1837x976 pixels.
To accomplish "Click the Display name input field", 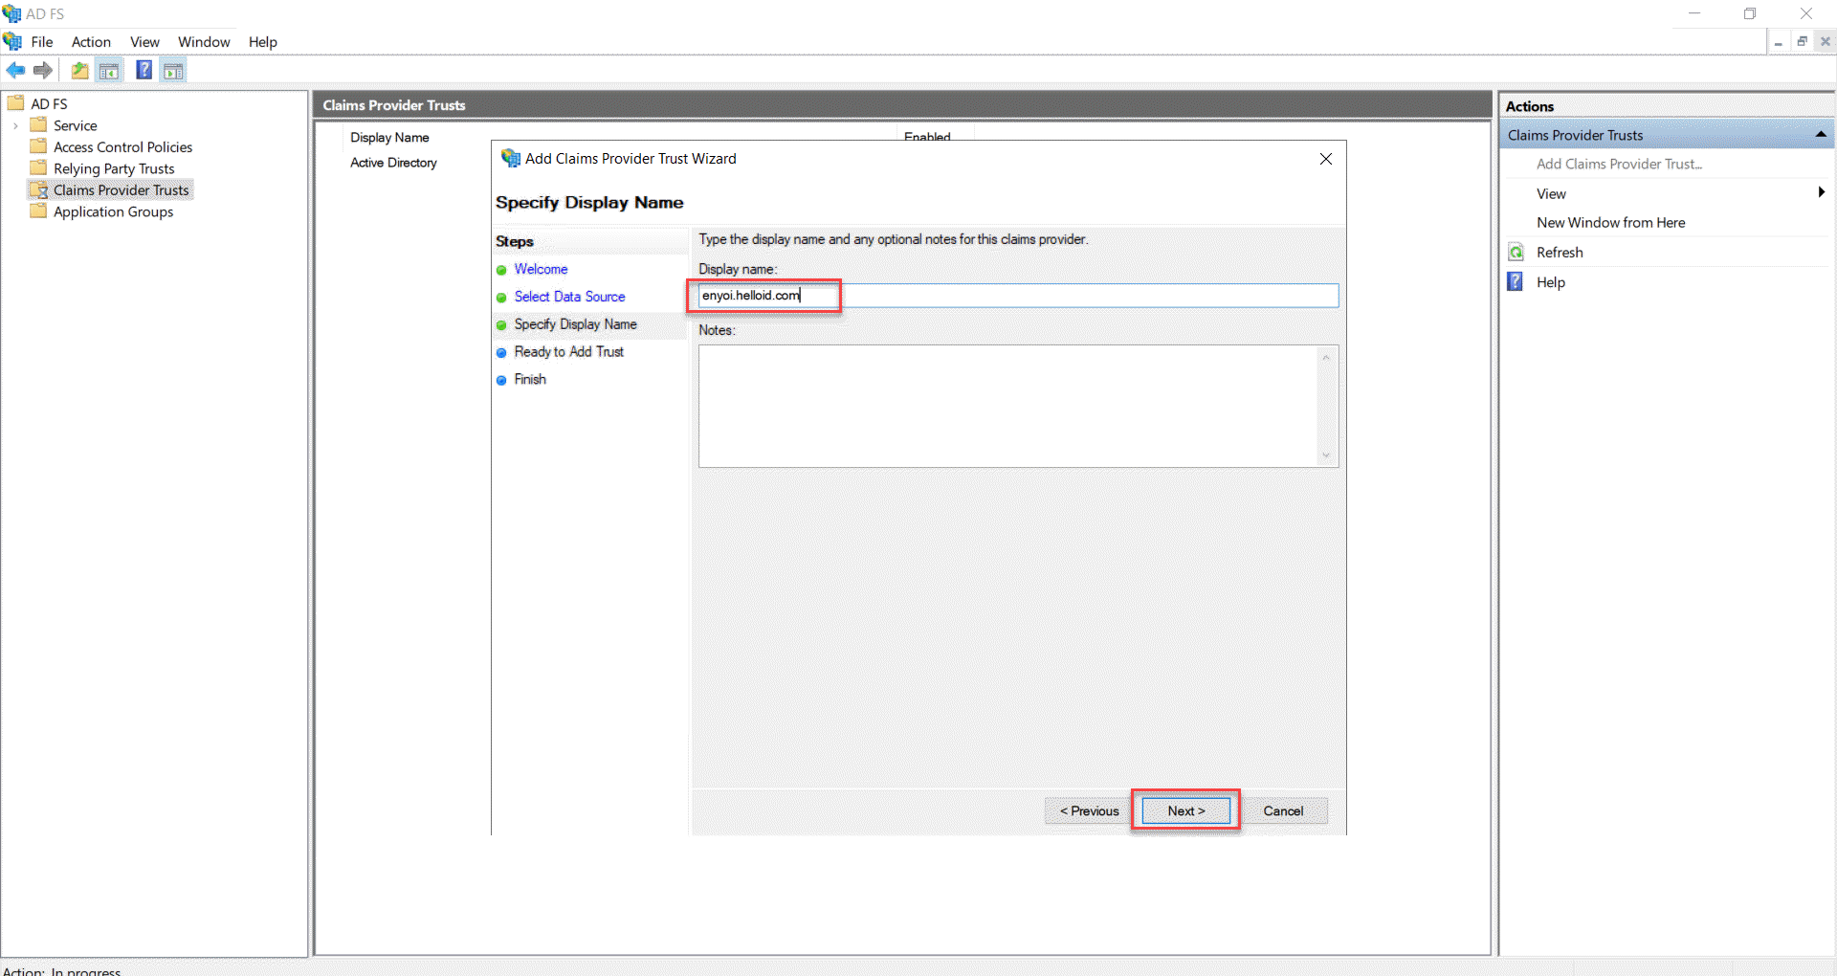I will pos(1018,296).
